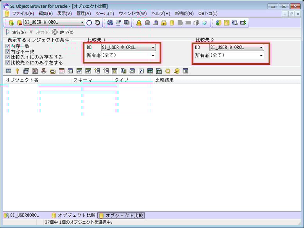Open the 比較先１ DB dropdown

(x=153, y=47)
